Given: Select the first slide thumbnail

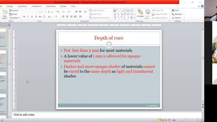Looking at the screenshot, I should (3, 38).
